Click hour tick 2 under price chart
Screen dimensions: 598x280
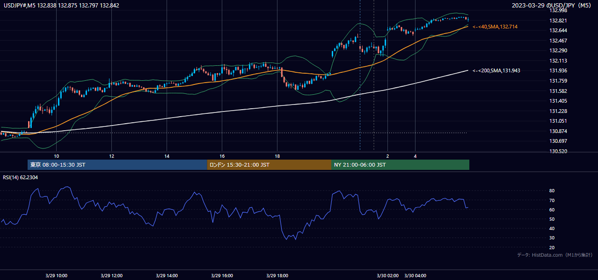pos(387,156)
